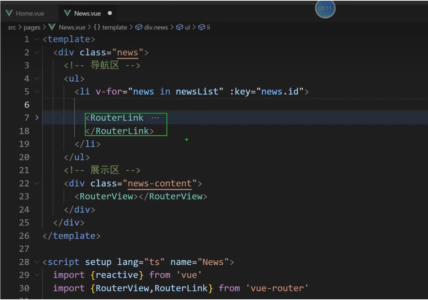Click the Vue icon on News.vue tab

pyautogui.click(x=67, y=13)
